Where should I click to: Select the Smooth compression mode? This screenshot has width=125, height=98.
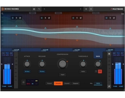pyautogui.click(x=58, y=83)
